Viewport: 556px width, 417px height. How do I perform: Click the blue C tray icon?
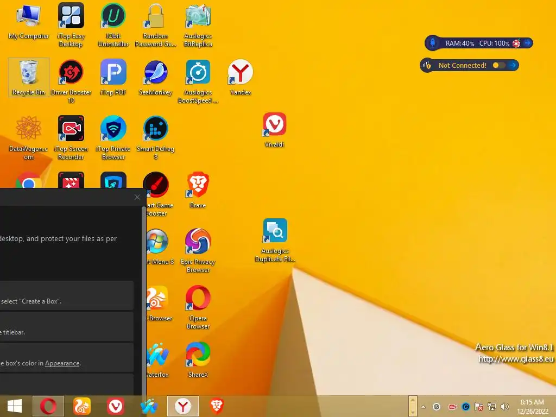coord(465,407)
